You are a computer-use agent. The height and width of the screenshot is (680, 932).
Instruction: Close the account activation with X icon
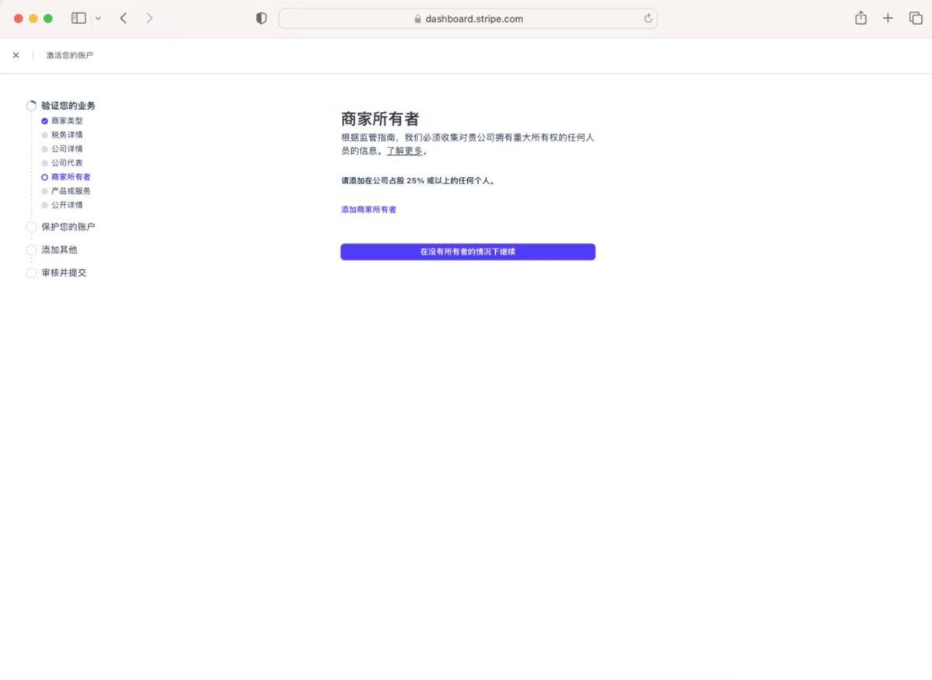tap(16, 55)
